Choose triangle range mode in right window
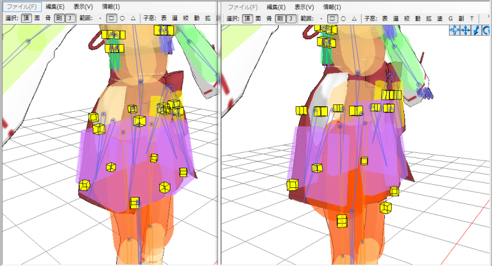The image size is (492, 266). click(x=354, y=18)
